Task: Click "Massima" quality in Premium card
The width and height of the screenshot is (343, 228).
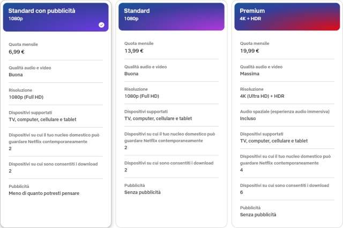Action: [250, 74]
